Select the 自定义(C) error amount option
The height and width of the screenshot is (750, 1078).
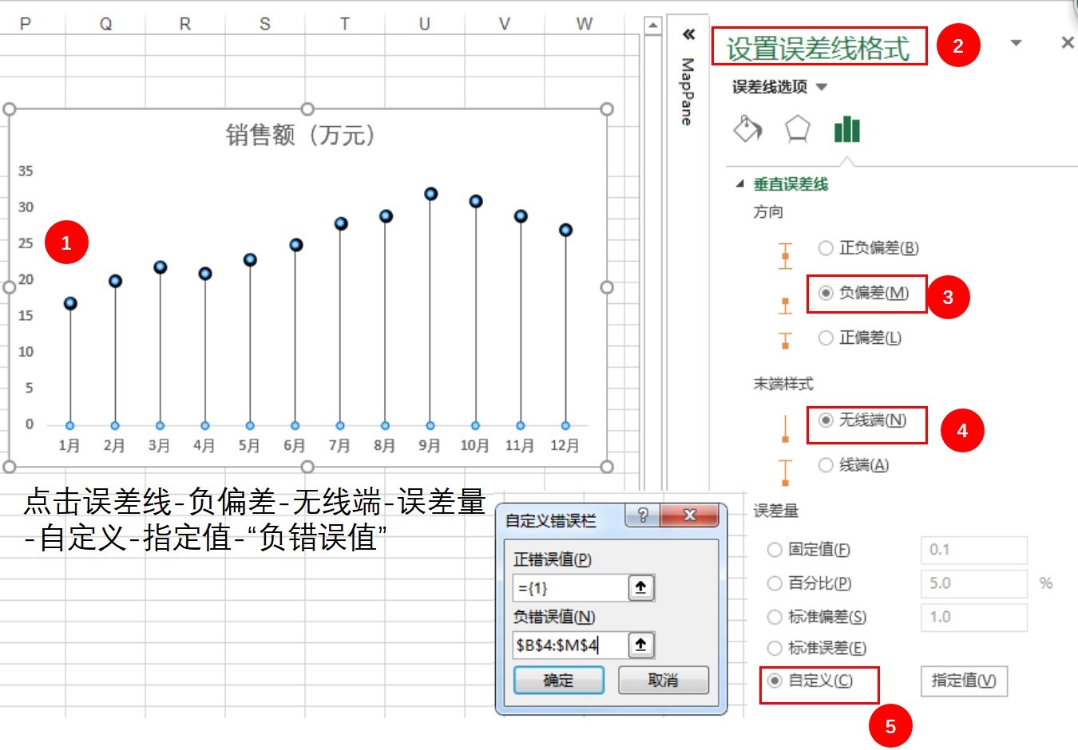pyautogui.click(x=810, y=681)
